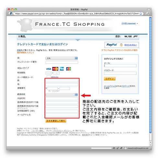
Task: Click the 安全なお支払い link
Action: (x=131, y=45)
